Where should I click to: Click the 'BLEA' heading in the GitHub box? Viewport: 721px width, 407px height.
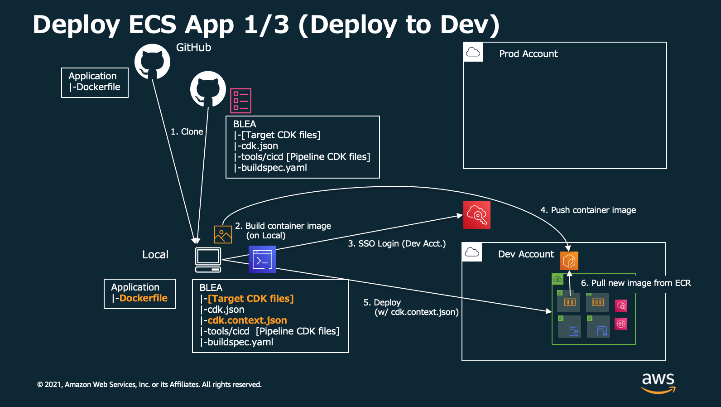coord(245,124)
